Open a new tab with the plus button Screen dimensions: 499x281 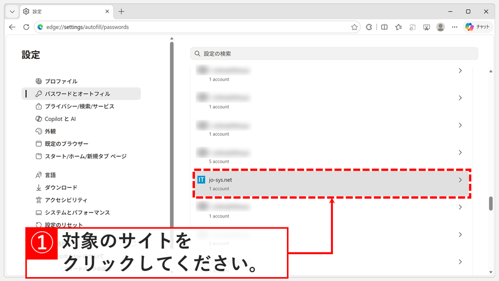[121, 12]
